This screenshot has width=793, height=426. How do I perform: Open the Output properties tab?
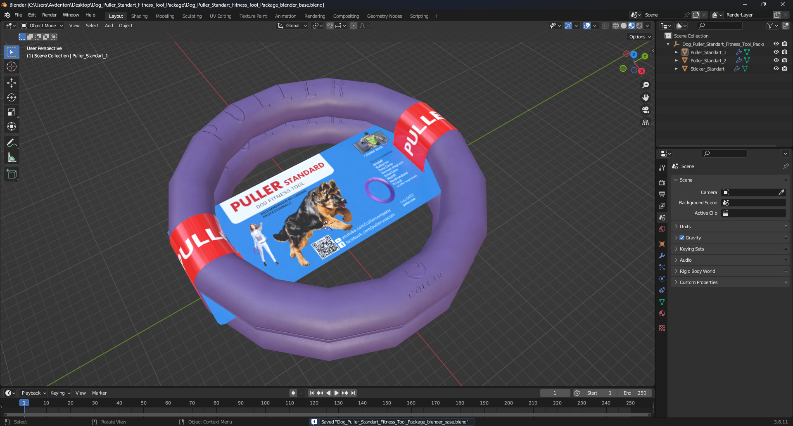pyautogui.click(x=662, y=194)
